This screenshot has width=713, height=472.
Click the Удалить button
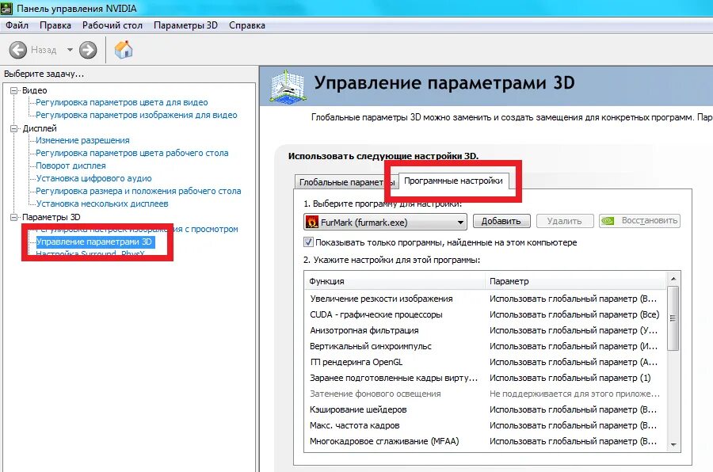click(x=565, y=221)
